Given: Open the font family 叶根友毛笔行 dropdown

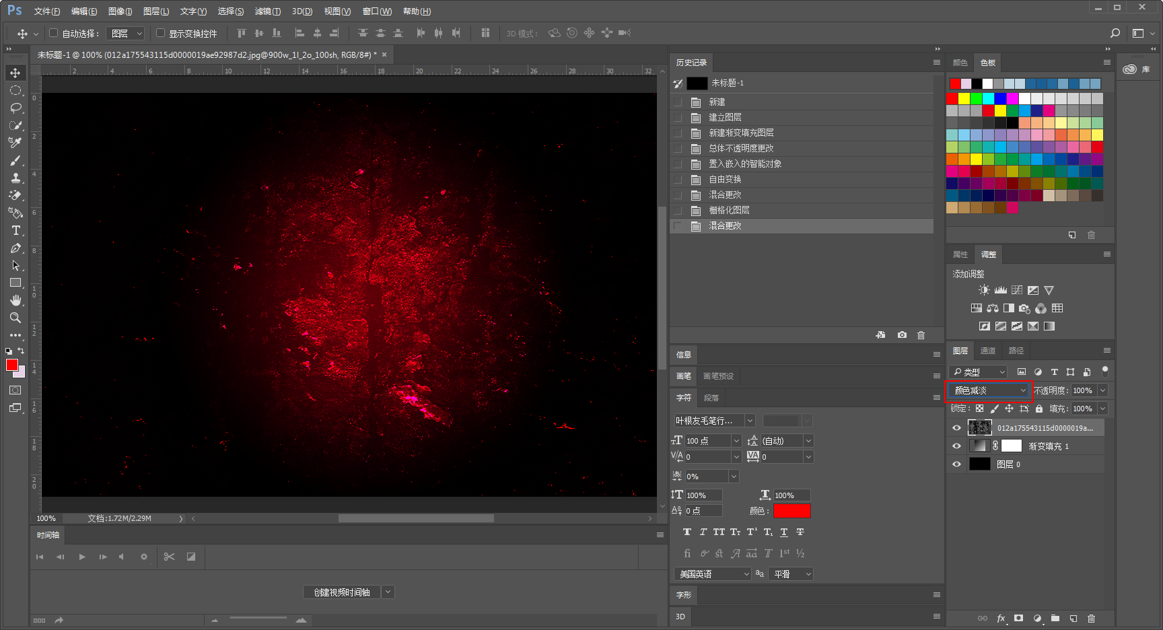Looking at the screenshot, I should (715, 421).
